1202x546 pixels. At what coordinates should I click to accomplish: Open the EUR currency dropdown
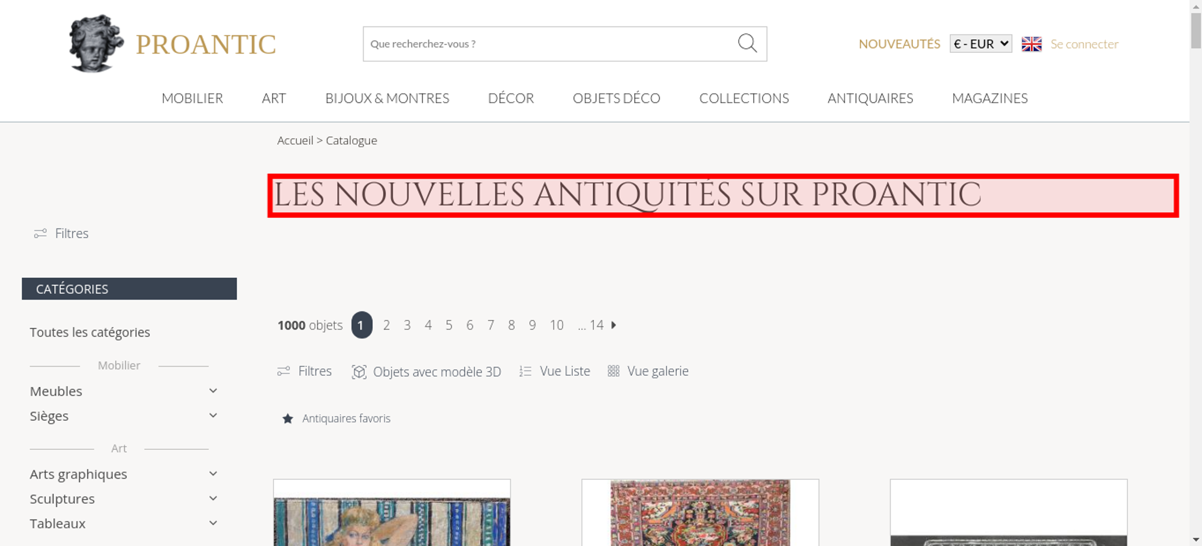tap(981, 44)
